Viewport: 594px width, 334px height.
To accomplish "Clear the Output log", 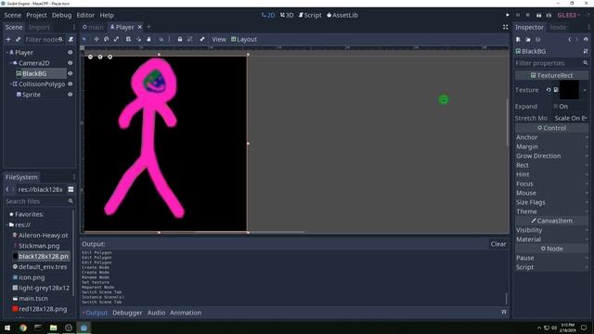I will [x=498, y=244].
